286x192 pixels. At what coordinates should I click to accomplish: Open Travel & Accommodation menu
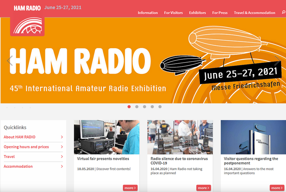(255, 13)
